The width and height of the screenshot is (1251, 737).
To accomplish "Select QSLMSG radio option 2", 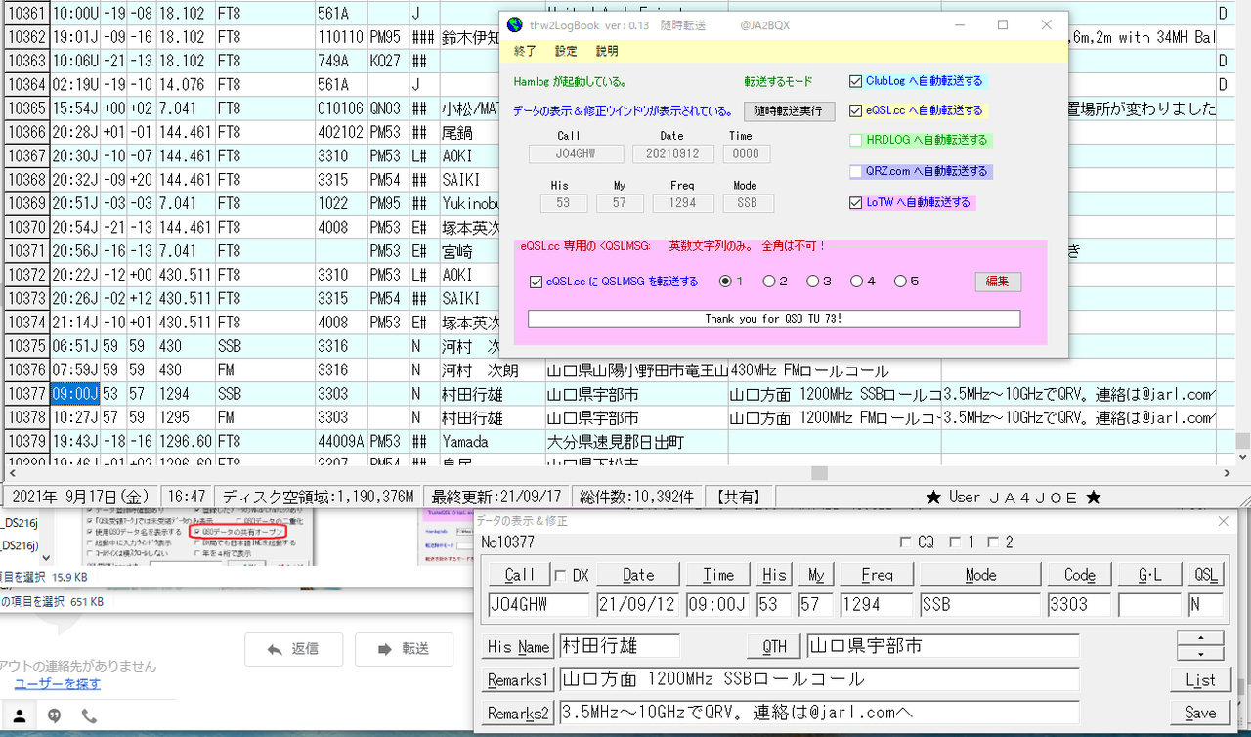I will pyautogui.click(x=769, y=282).
